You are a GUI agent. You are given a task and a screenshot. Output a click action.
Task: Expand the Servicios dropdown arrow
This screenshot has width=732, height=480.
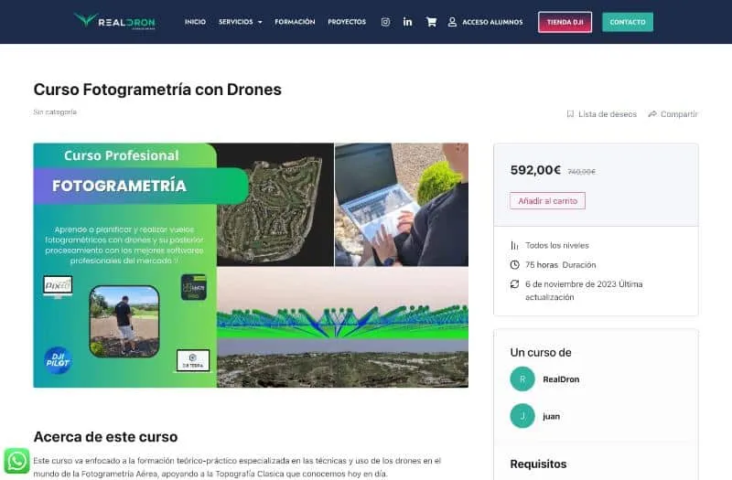[x=260, y=22]
